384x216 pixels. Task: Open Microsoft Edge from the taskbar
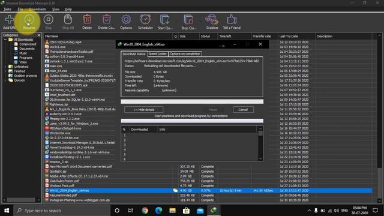(x=158, y=211)
